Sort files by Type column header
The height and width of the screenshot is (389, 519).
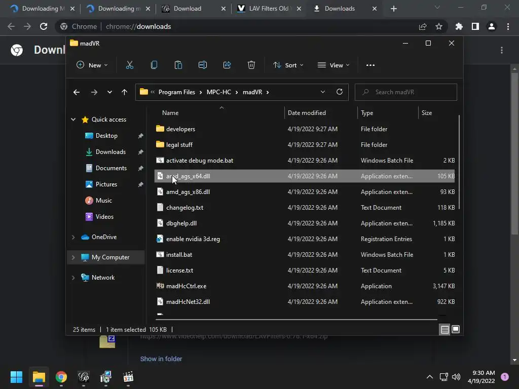click(367, 113)
